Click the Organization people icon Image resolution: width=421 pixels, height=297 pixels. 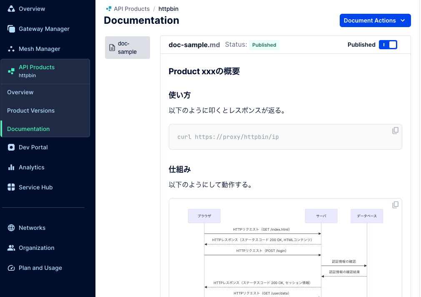pos(11,248)
